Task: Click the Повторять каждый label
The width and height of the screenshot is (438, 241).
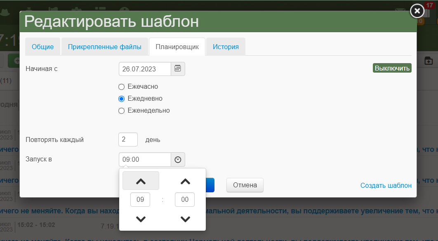Action: coord(55,140)
